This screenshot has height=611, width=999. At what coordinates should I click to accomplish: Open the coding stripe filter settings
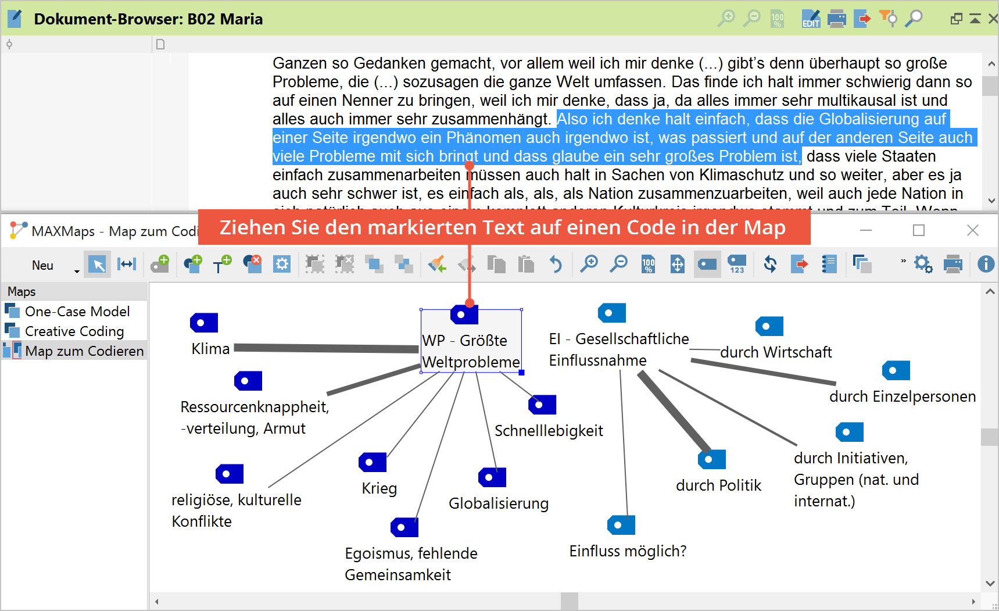click(x=888, y=19)
